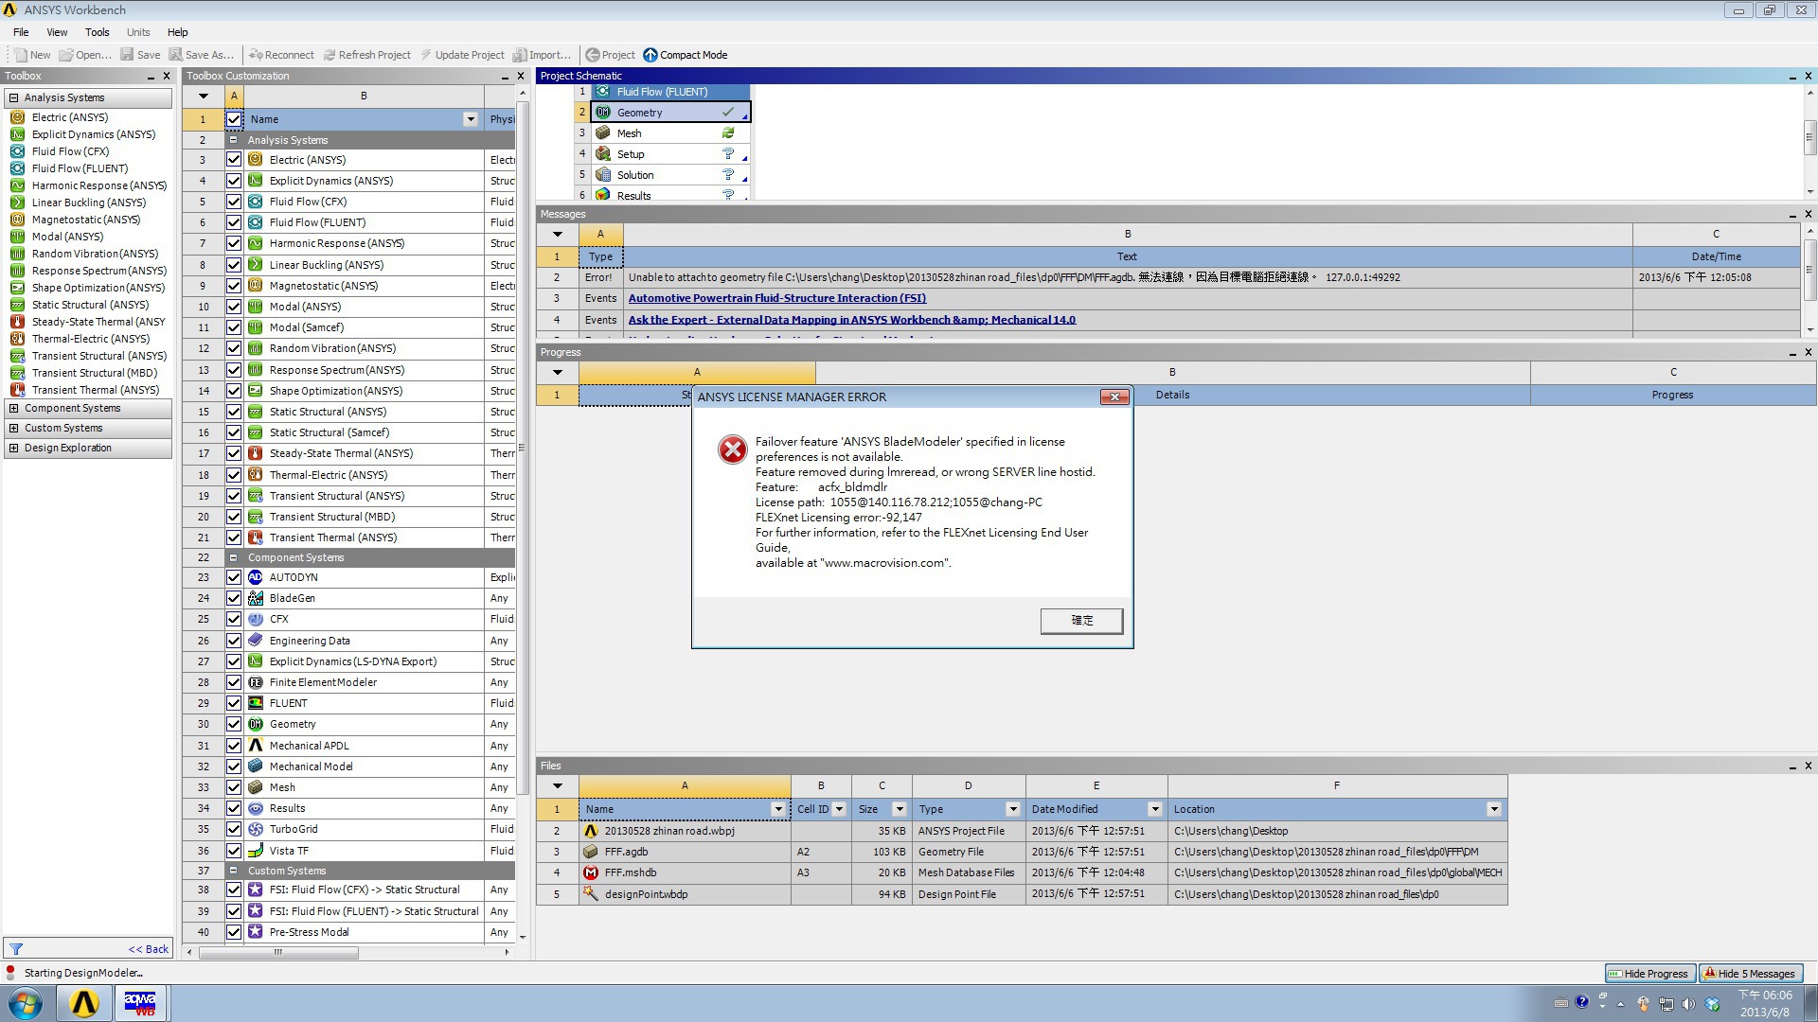This screenshot has height=1022, width=1818.
Task: Open Compact Mode from toolbar
Action: coord(685,55)
